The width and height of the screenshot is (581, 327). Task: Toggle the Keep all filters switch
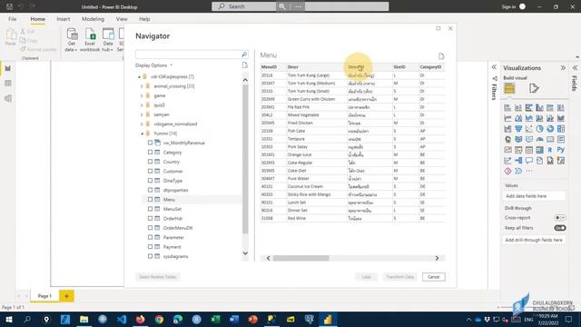tap(560, 228)
